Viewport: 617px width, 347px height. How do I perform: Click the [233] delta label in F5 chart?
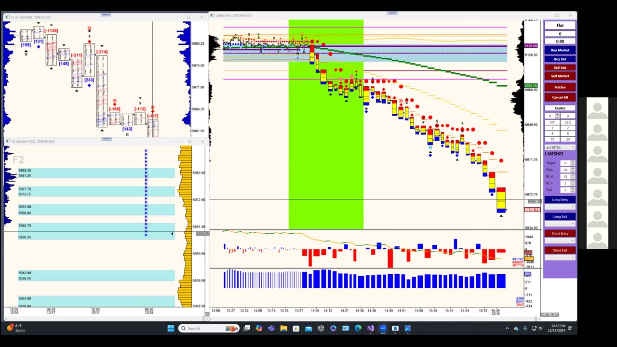point(89,80)
